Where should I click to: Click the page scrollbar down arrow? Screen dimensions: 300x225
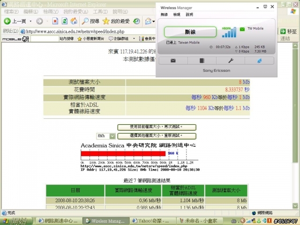[x=295, y=206]
